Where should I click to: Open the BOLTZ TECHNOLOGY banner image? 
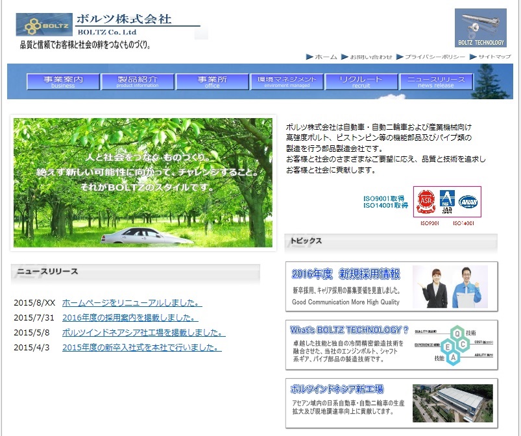(481, 28)
